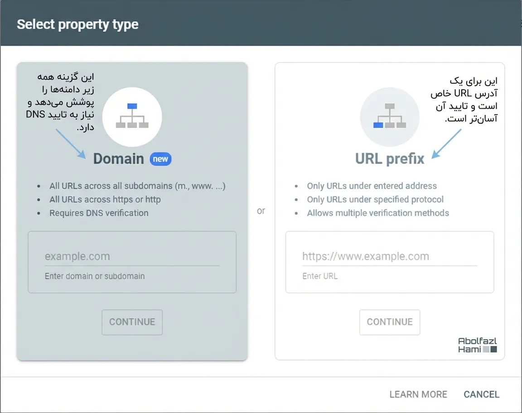Select the URL prefix property type heading
Screen dimensions: 522x413
390,159
